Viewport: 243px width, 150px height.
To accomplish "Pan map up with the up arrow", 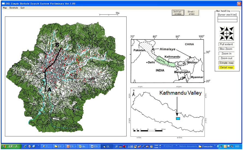I will tap(226, 29).
